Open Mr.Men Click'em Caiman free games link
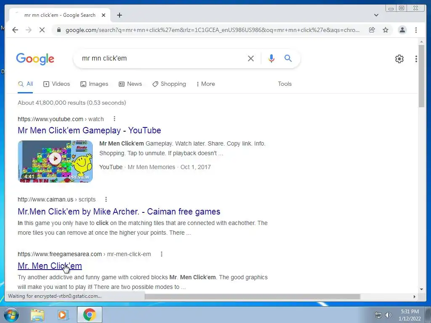The height and width of the screenshot is (323, 431). click(119, 212)
